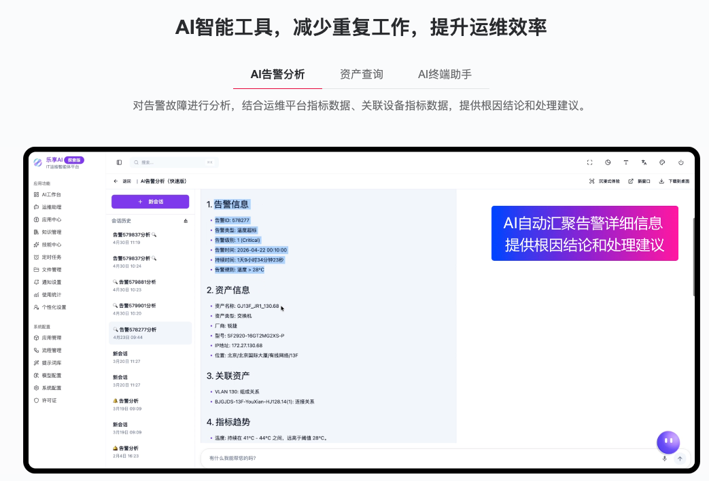
Task: Click the power logout icon
Action: coord(680,162)
